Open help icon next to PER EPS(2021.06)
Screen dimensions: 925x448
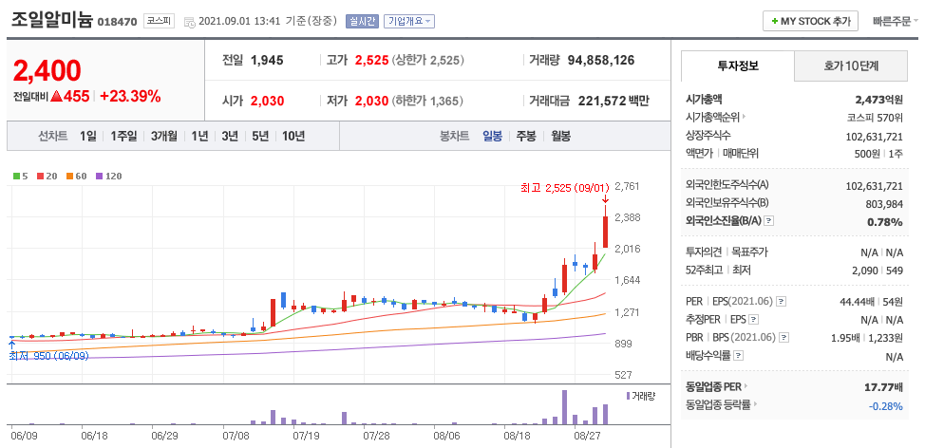point(781,301)
